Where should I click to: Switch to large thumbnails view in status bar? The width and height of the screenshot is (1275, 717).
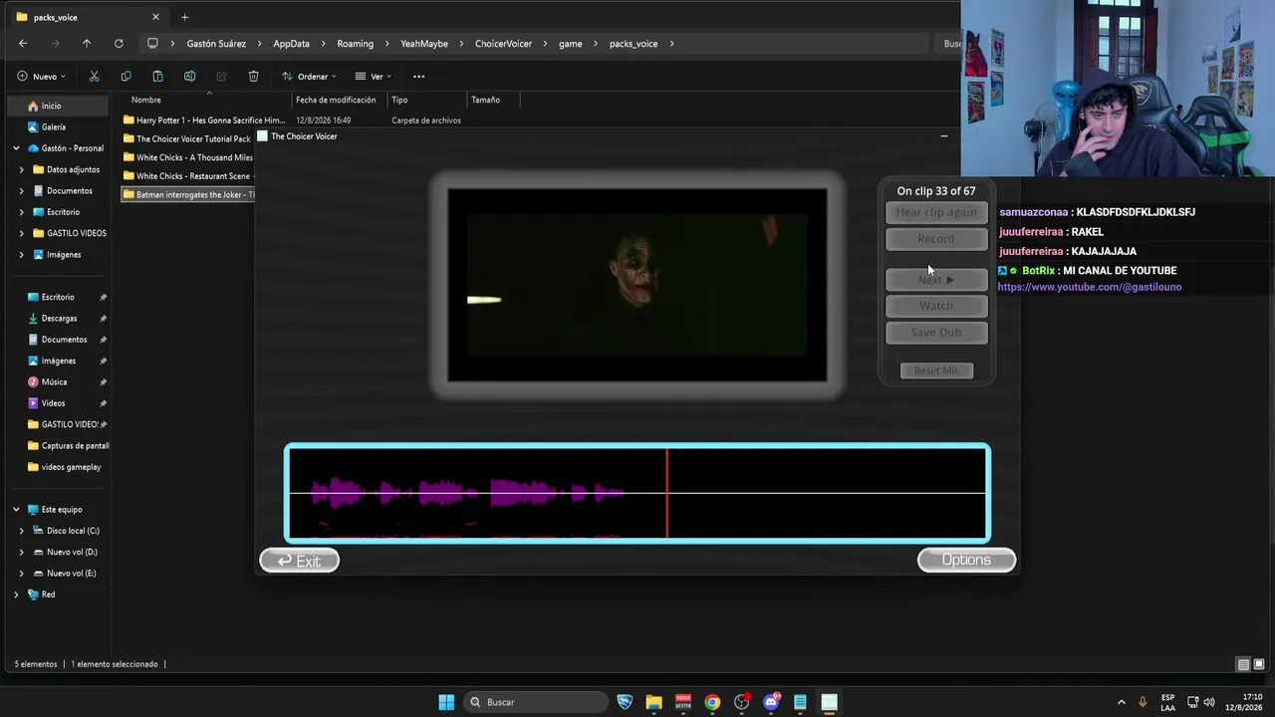pyautogui.click(x=1259, y=664)
